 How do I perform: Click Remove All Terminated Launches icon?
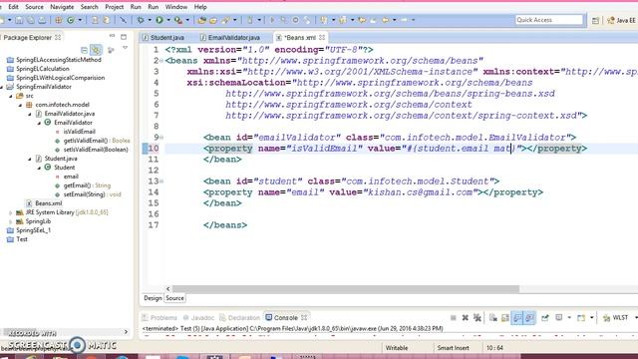(x=478, y=318)
